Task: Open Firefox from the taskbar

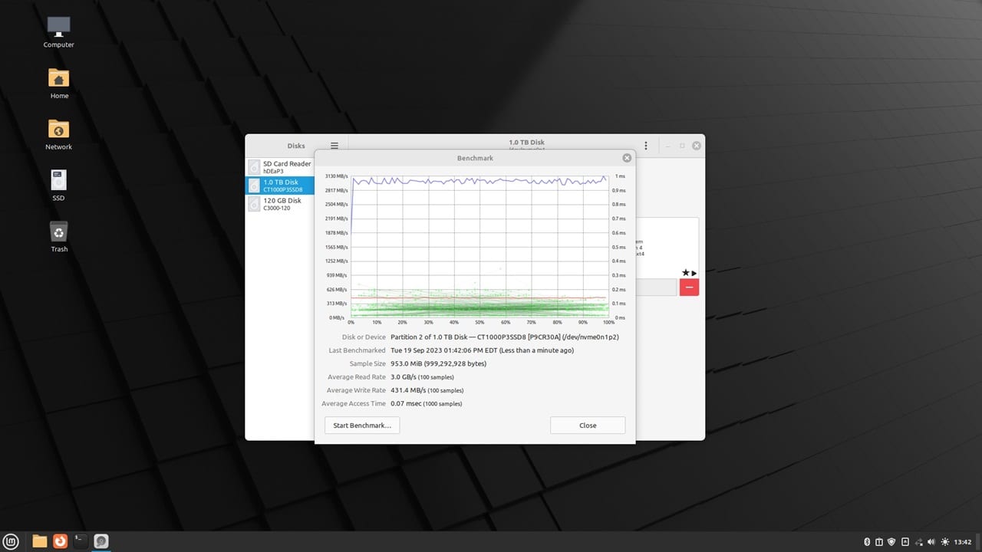Action: (60, 541)
